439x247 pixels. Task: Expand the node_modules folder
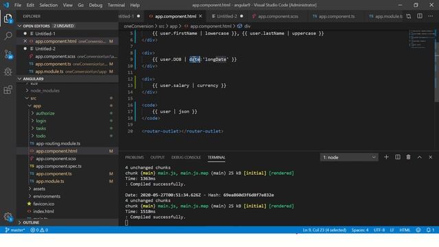[x=45, y=91]
